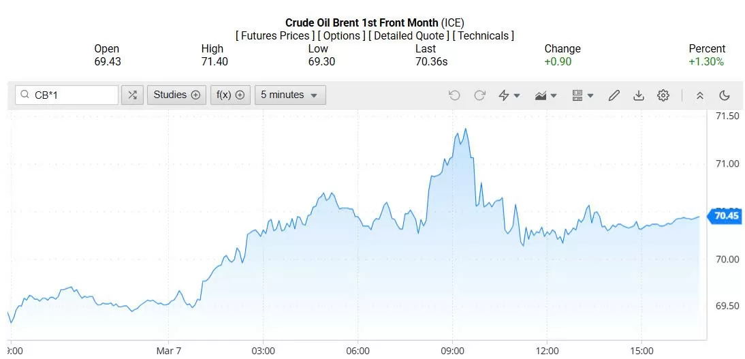This screenshot has height=359, width=745.
Task: Open chart settings gear
Action: pyautogui.click(x=663, y=95)
